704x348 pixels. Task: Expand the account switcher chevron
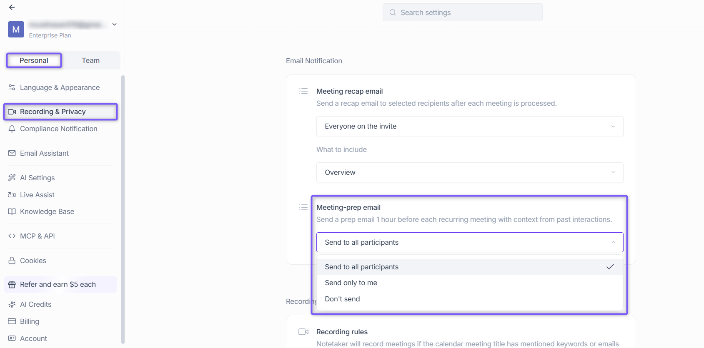click(x=115, y=25)
